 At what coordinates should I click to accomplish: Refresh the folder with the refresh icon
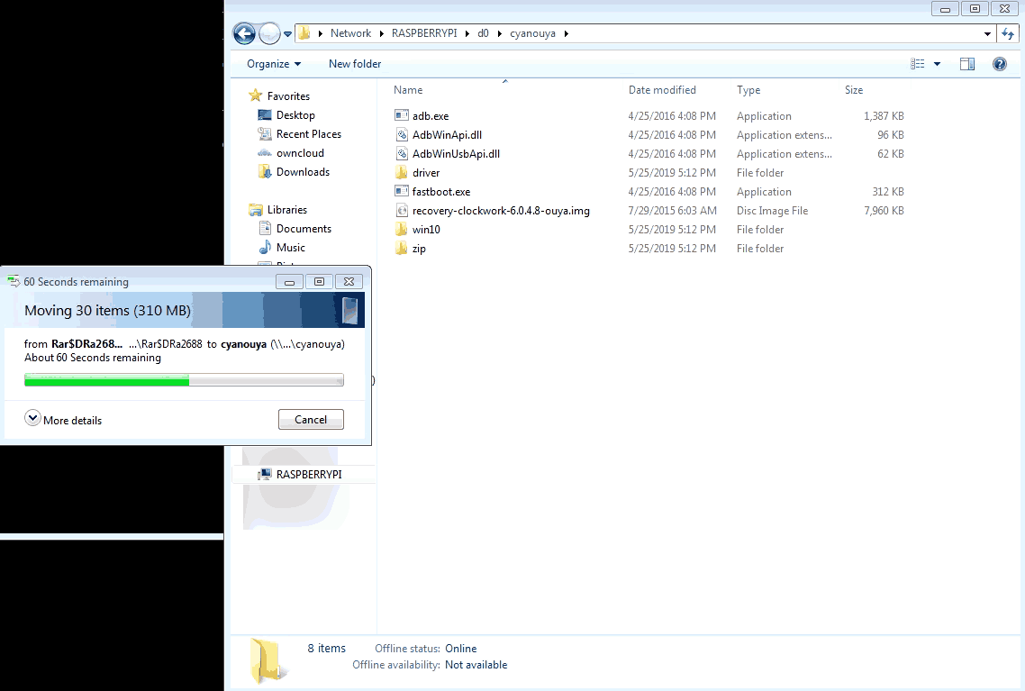pyautogui.click(x=1008, y=33)
